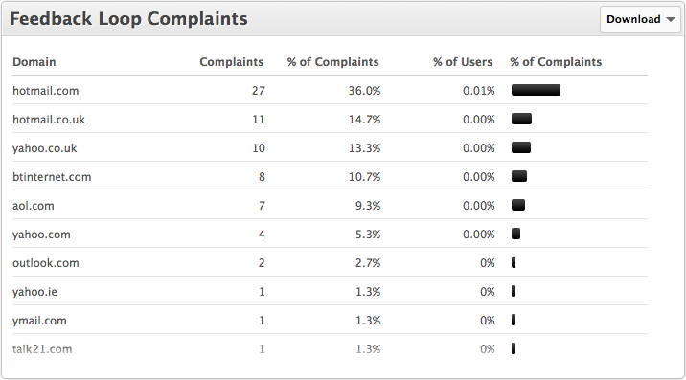Click the hotmail.co.uk complaints bar
This screenshot has width=686, height=380.
tap(521, 119)
